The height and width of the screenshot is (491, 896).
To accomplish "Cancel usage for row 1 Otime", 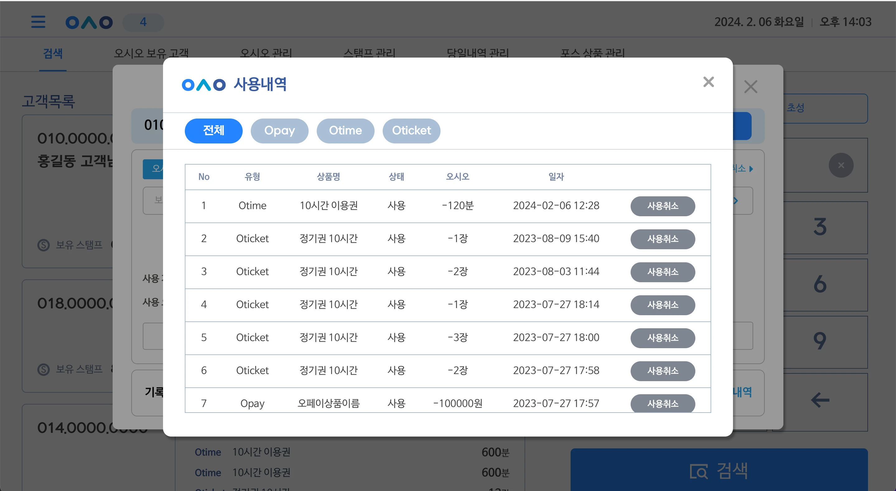I will point(663,206).
